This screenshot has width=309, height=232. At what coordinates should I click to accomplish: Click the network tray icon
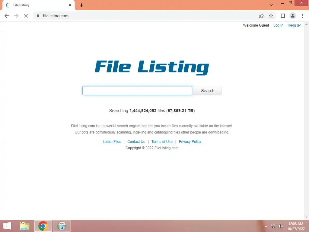tap(273, 226)
